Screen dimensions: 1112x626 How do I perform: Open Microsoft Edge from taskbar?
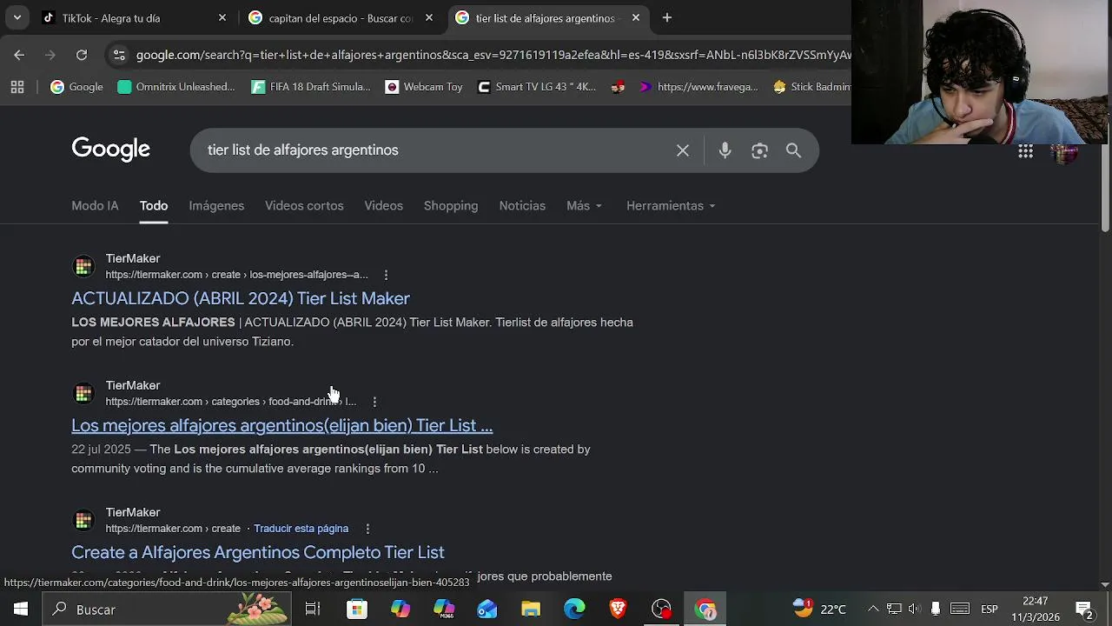tap(574, 609)
